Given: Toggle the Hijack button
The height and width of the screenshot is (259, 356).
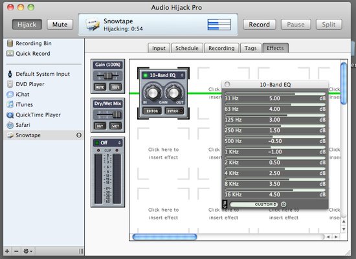Looking at the screenshot, I should [27, 25].
